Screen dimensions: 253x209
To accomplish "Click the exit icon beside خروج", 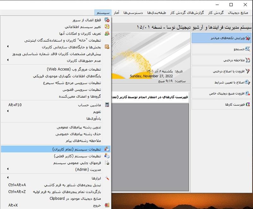I will (107, 205).
